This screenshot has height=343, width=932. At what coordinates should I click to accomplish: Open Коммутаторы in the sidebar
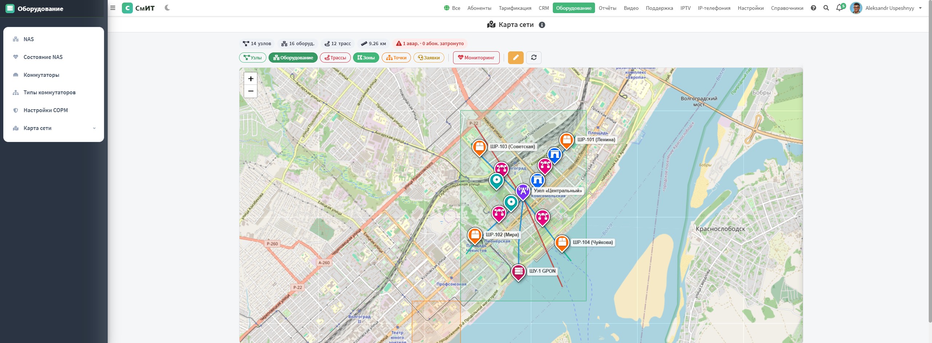click(x=53, y=75)
